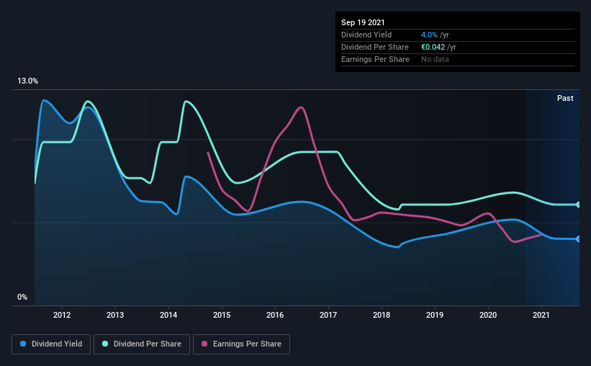Click the 0% y-axis label

point(22,298)
